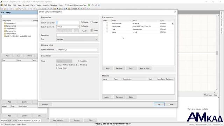Click the Save toolbar icon
The image size is (224, 126).
tap(7, 9)
